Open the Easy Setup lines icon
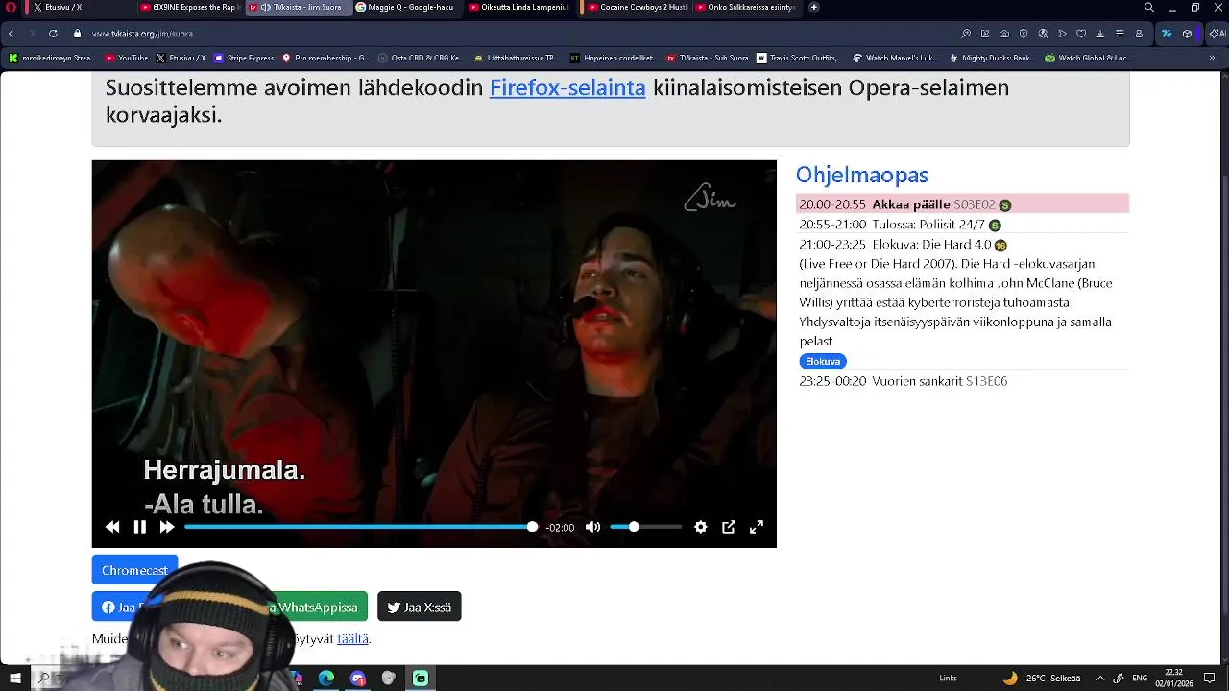The image size is (1229, 691). pyautogui.click(x=1120, y=34)
